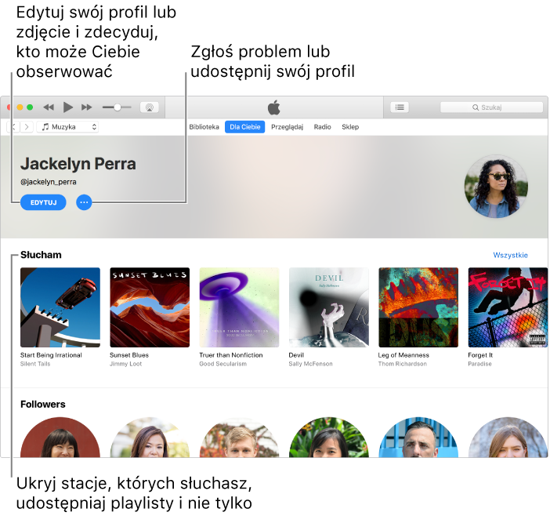Viewport: 550px width, 516px height.
Task: Click the Silent Tails artist name
Action: pos(35,364)
